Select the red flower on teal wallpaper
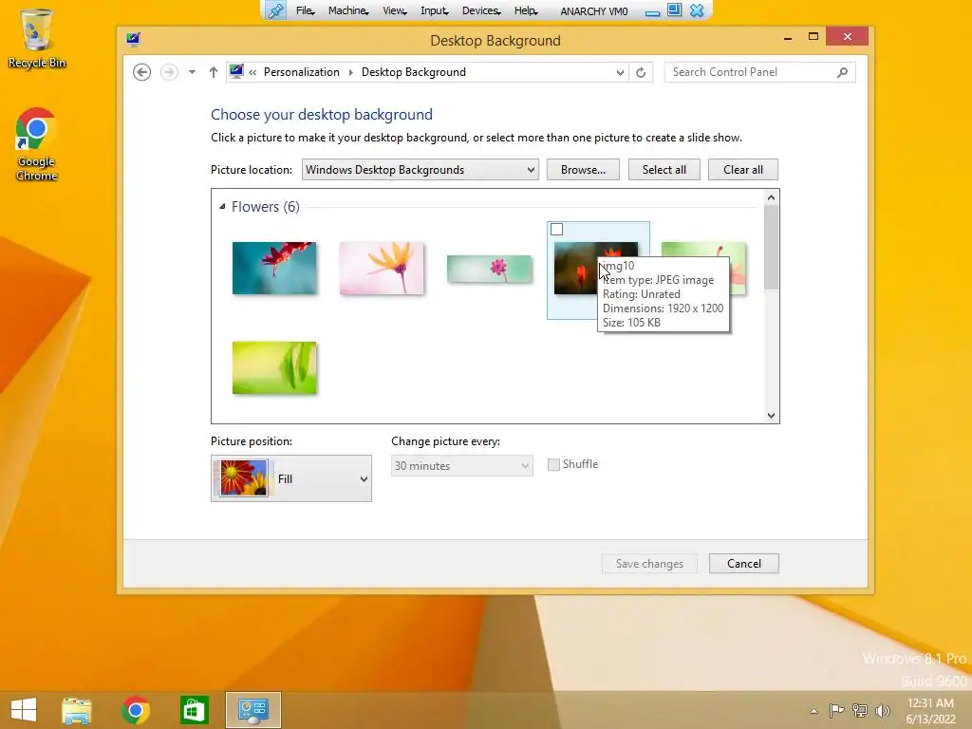 [x=274, y=268]
